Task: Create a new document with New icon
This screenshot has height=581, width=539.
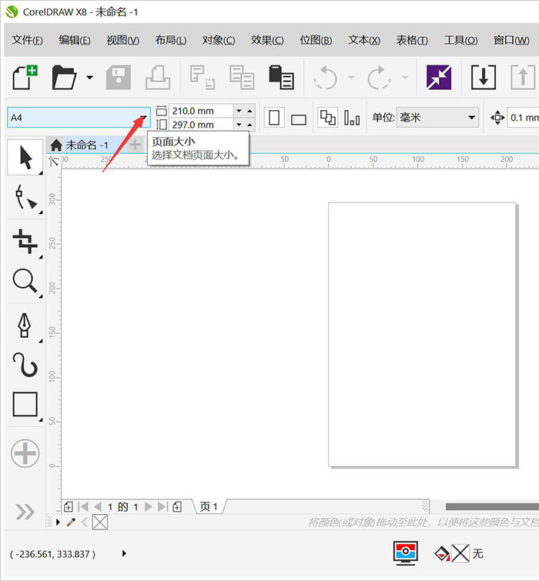Action: coord(25,77)
